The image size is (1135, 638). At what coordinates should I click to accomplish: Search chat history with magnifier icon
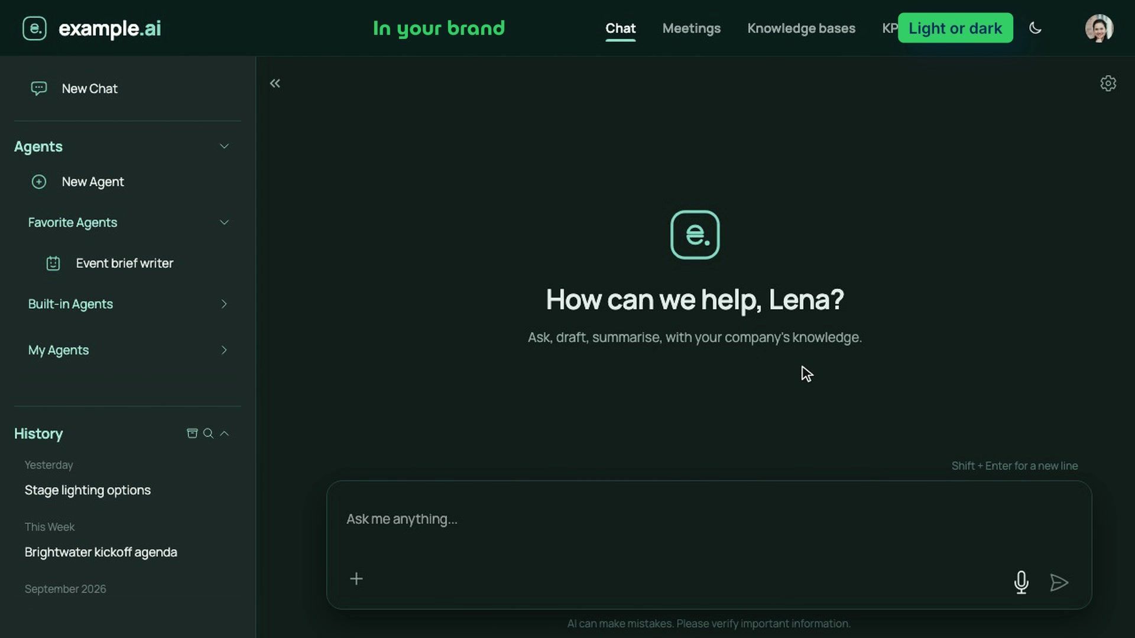tap(208, 434)
